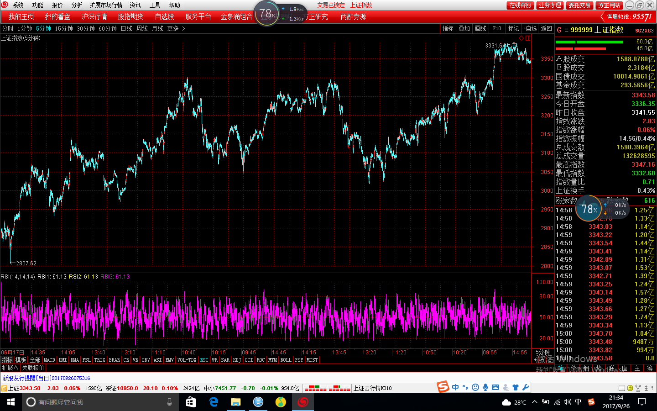
Task: Switch chart to 15分钟 period
Action: [64, 28]
